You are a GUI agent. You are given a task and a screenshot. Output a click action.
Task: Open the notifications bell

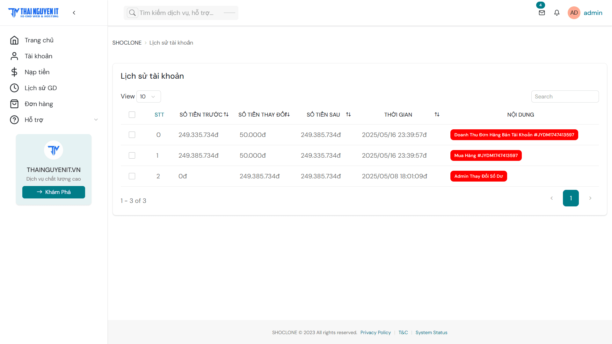pos(557,13)
